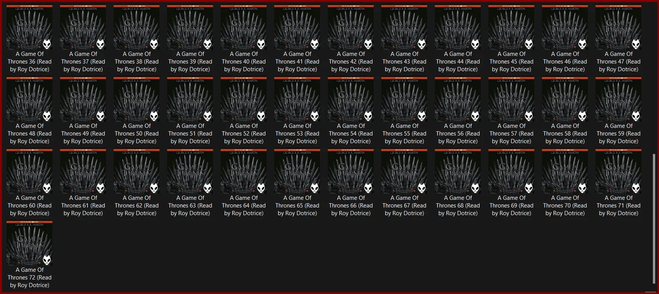
Task: Select the Thrones 70 cover thumbnail
Action: pos(565,171)
